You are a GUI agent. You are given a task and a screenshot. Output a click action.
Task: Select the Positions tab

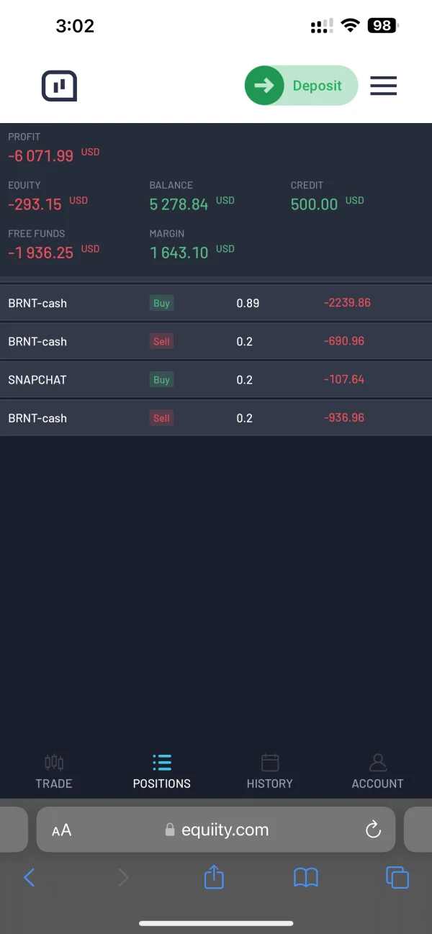click(x=162, y=772)
